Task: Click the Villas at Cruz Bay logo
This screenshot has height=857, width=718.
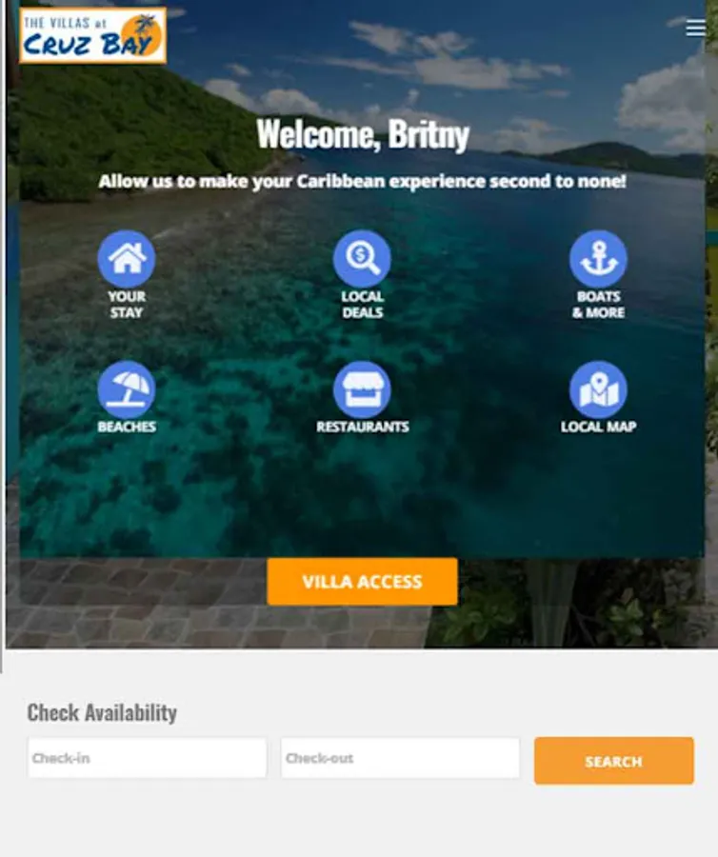Action: point(93,35)
